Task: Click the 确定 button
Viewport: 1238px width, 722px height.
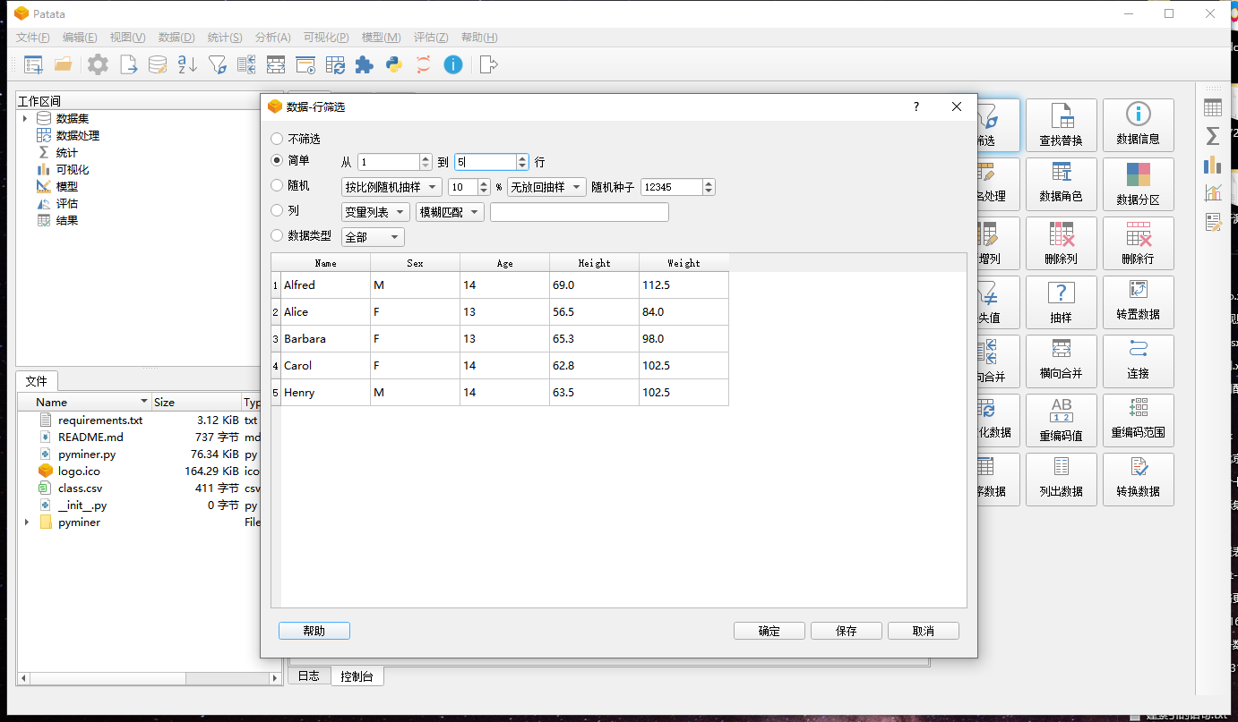Action: click(x=769, y=631)
